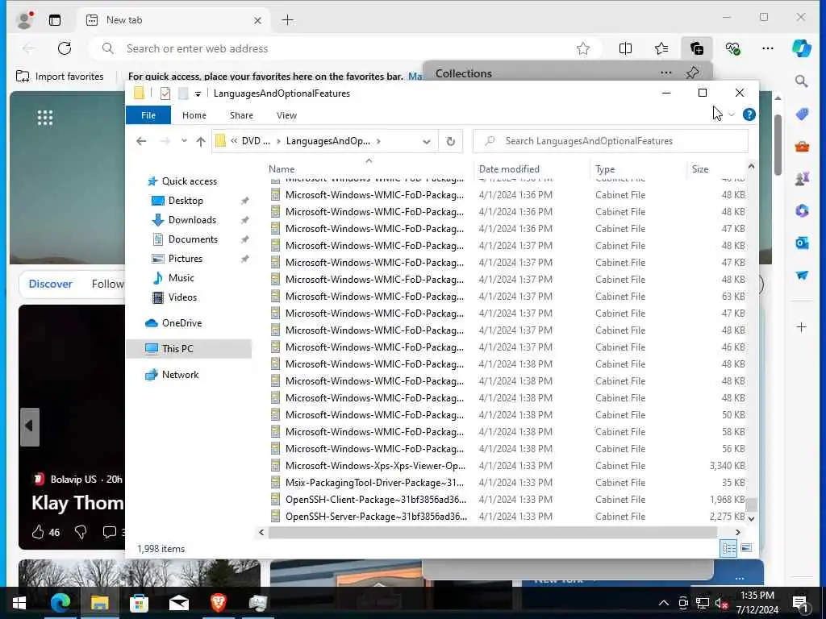Viewport: 826px width, 619px height.
Task: Expand the address bar history dropdown
Action: point(427,141)
